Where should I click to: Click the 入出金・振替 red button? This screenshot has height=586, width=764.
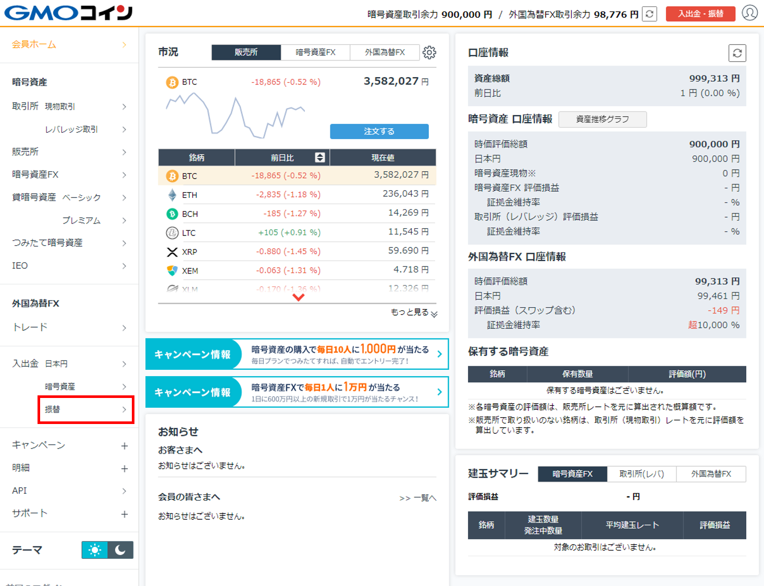pos(700,14)
